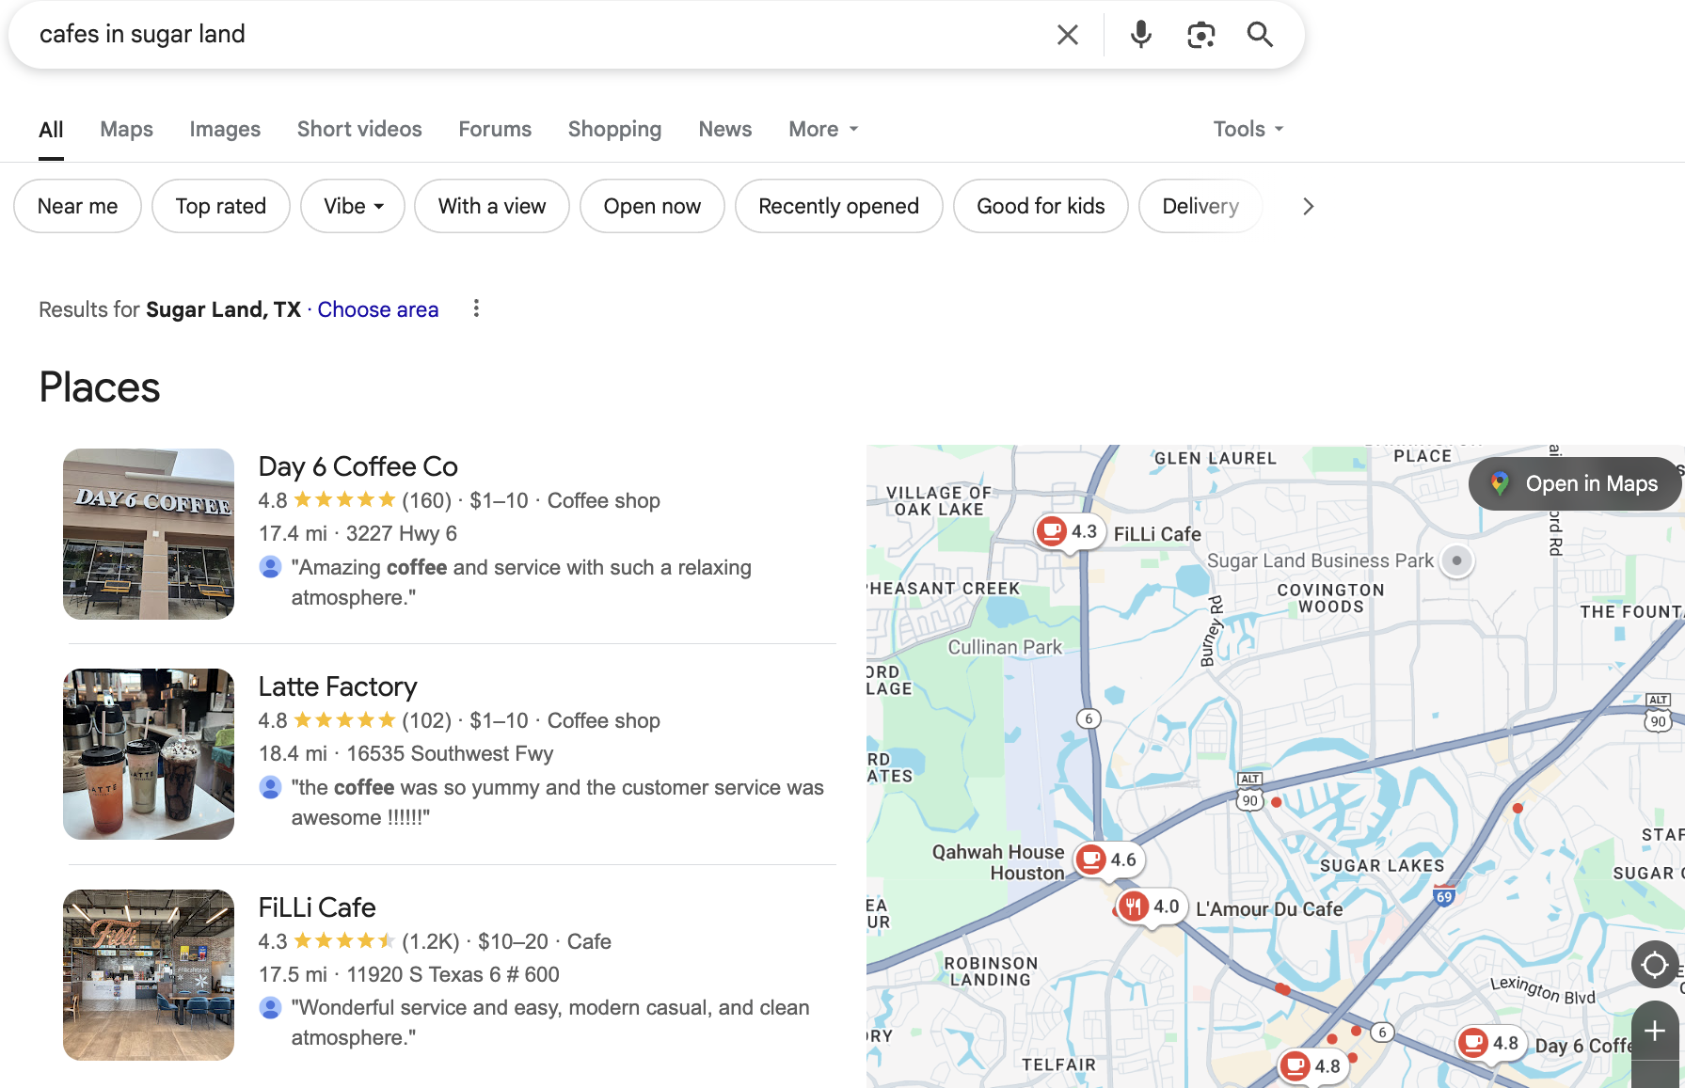Switch to the Images tab
Image resolution: width=1685 pixels, height=1088 pixels.
pos(225,129)
